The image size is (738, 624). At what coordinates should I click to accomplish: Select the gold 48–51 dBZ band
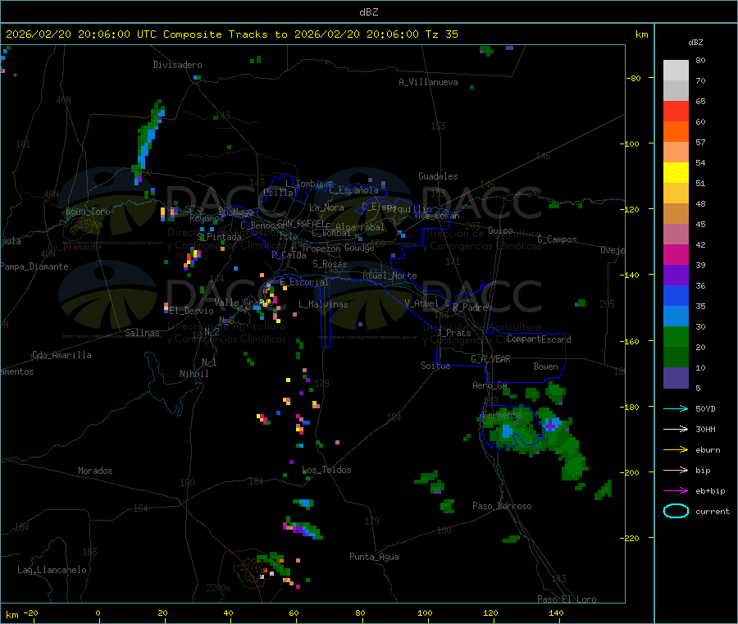[676, 194]
